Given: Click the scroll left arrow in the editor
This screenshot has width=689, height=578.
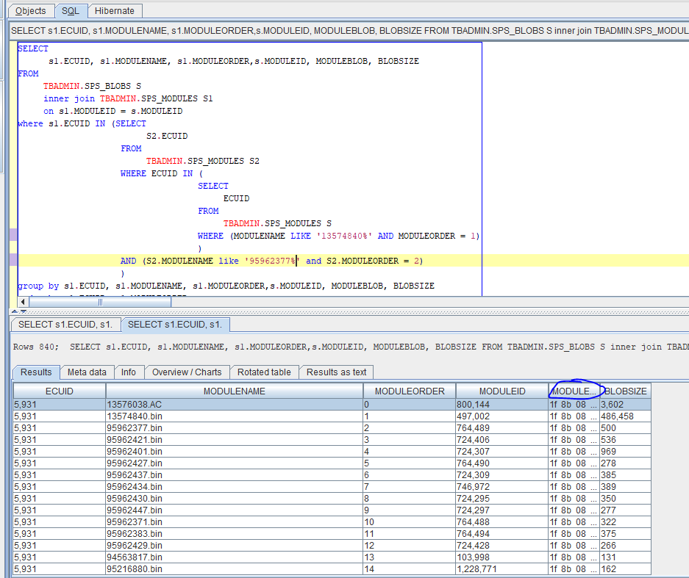Looking at the screenshot, I should click(x=23, y=302).
